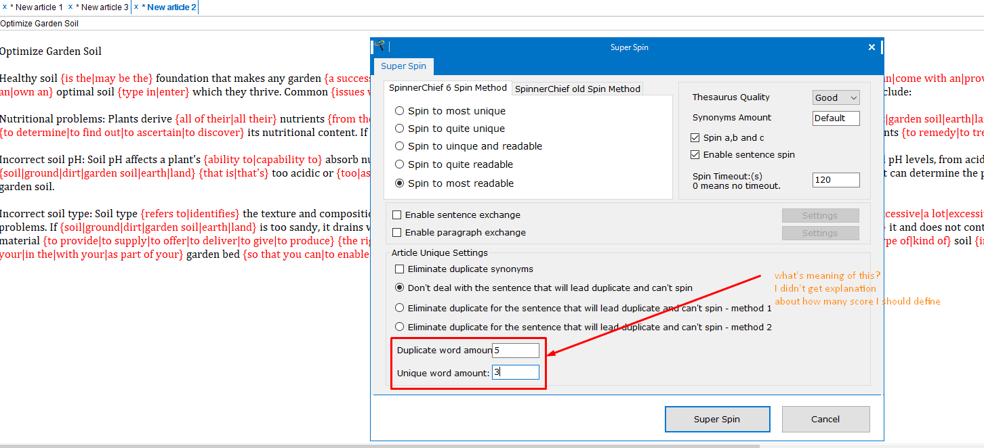The height and width of the screenshot is (448, 984).
Task: Click the Super Spin dialog title icon
Action: point(380,47)
